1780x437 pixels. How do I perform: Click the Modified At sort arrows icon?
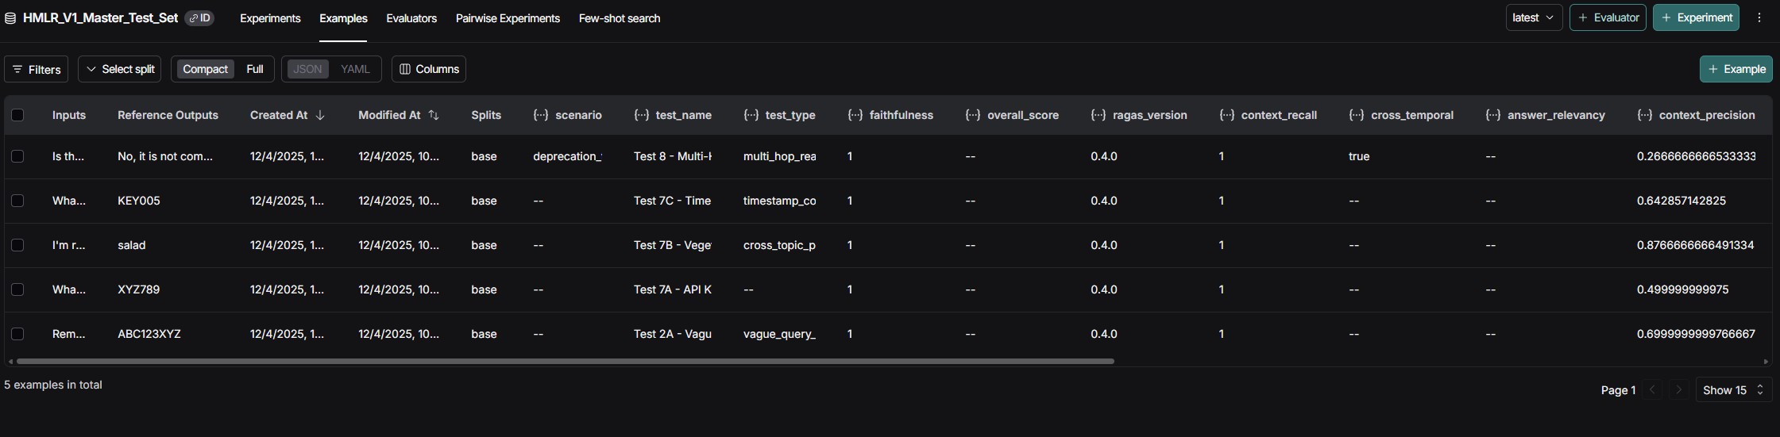coord(434,115)
